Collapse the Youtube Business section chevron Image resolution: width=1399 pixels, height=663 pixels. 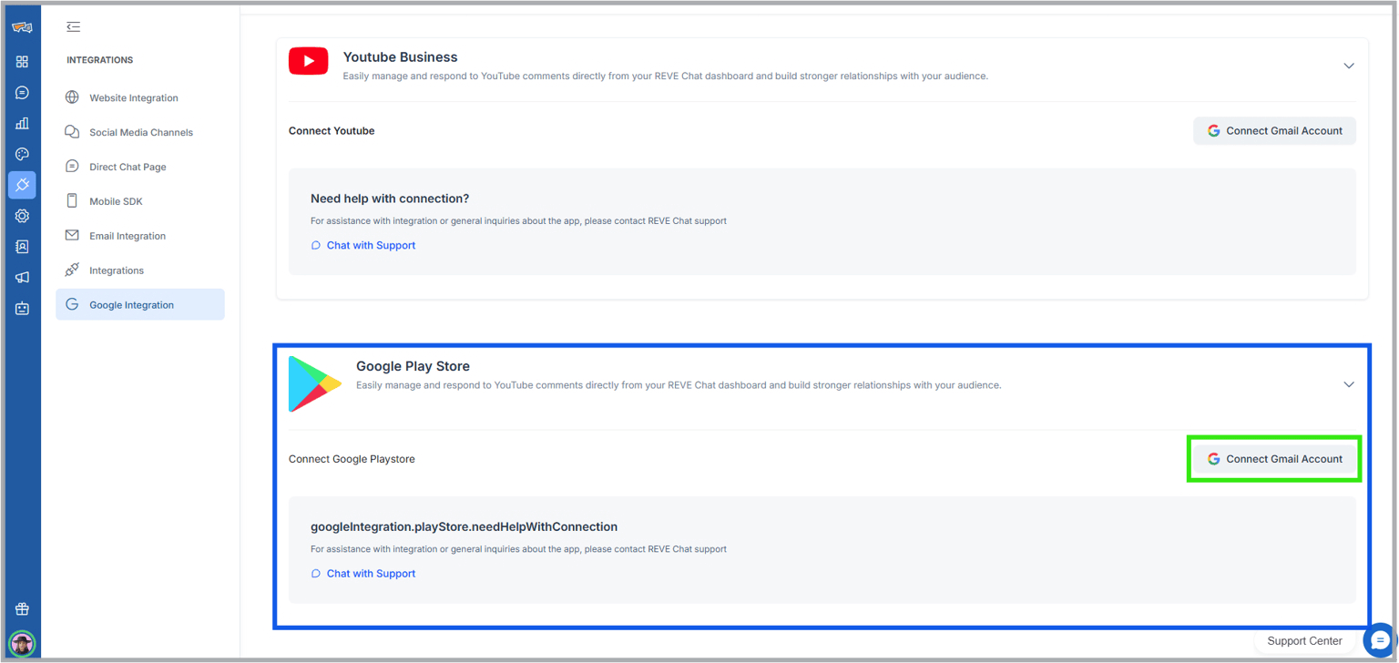click(x=1348, y=66)
